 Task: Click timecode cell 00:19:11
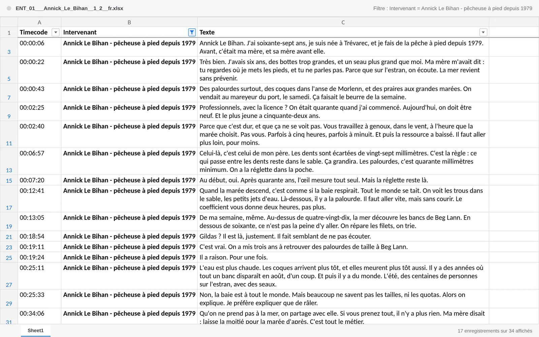coord(39,247)
